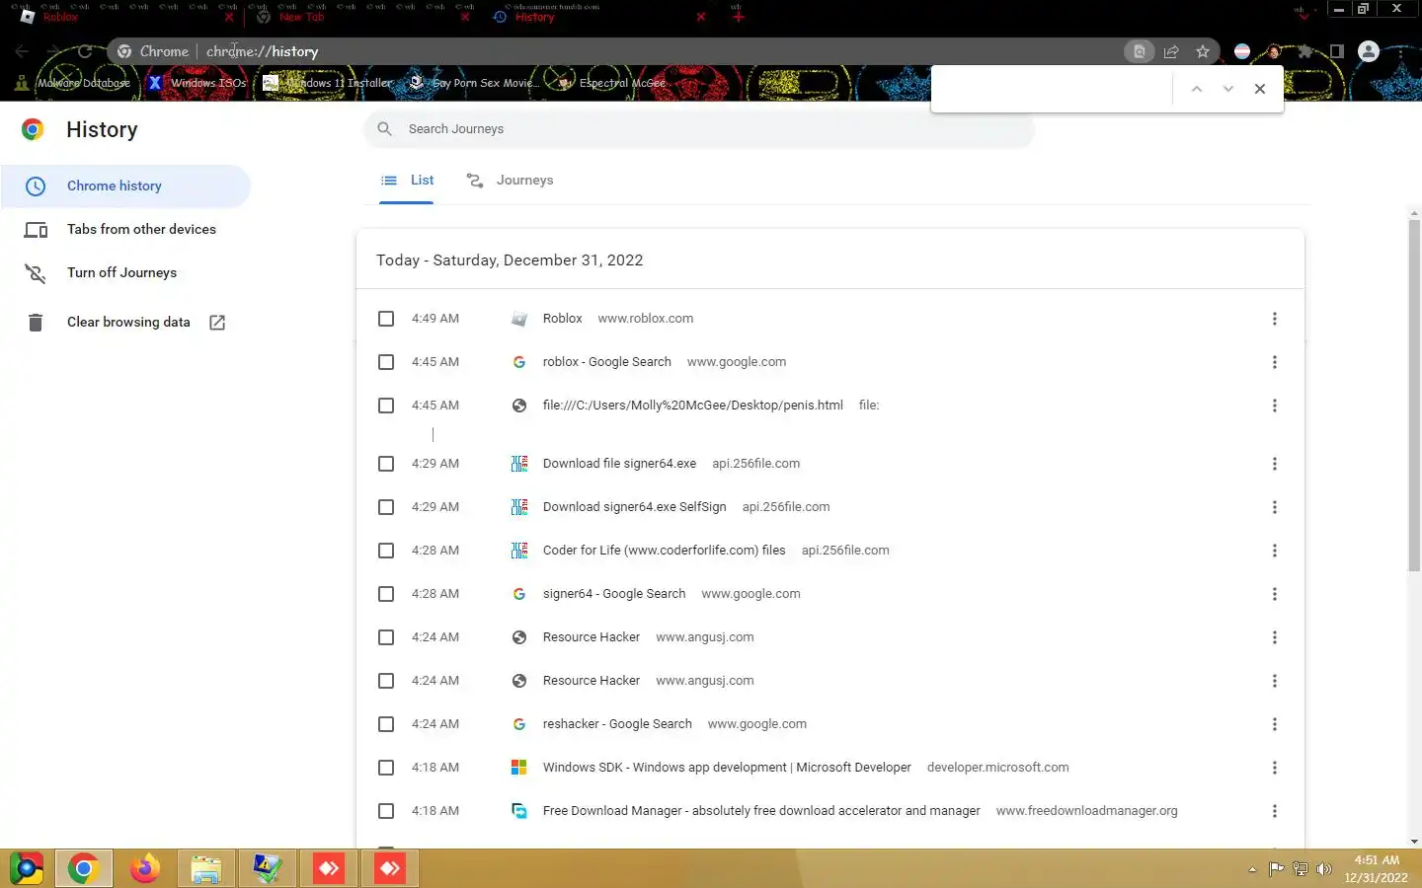
Task: Switch to the Journeys view tab
Action: pos(510,181)
